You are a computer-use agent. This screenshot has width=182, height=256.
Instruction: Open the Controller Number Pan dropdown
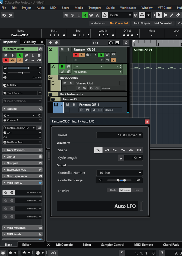tap(119, 173)
